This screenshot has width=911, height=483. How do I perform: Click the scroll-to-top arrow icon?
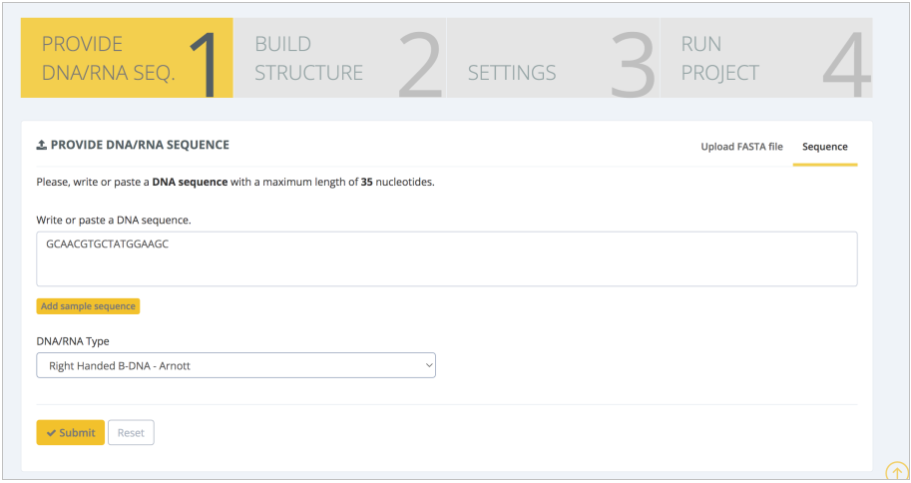click(896, 470)
